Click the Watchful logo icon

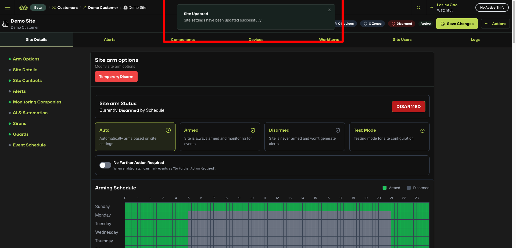[23, 8]
